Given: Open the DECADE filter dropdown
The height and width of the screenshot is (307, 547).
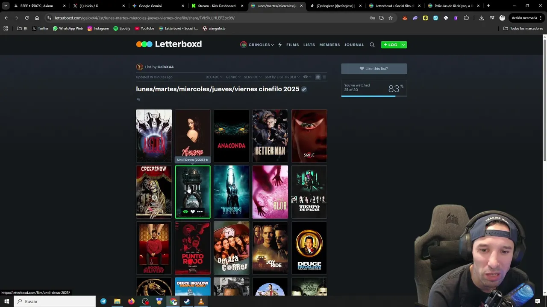Looking at the screenshot, I should point(214,77).
